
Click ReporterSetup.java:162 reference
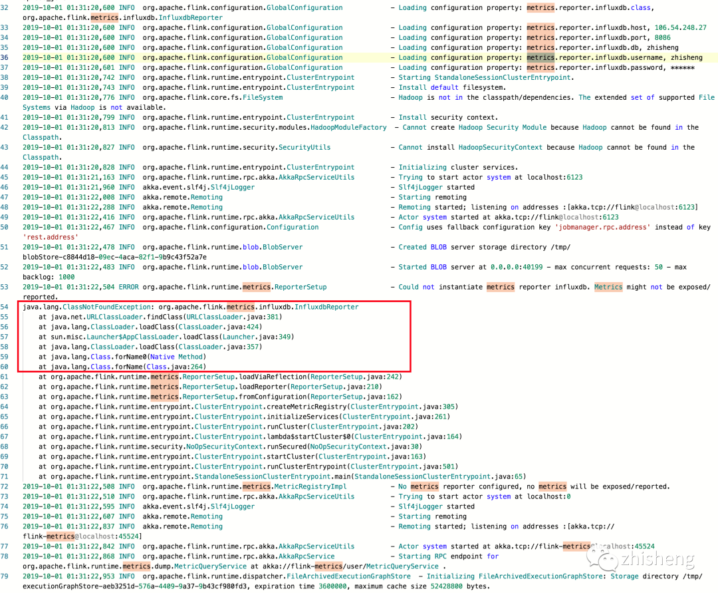tap(354, 397)
